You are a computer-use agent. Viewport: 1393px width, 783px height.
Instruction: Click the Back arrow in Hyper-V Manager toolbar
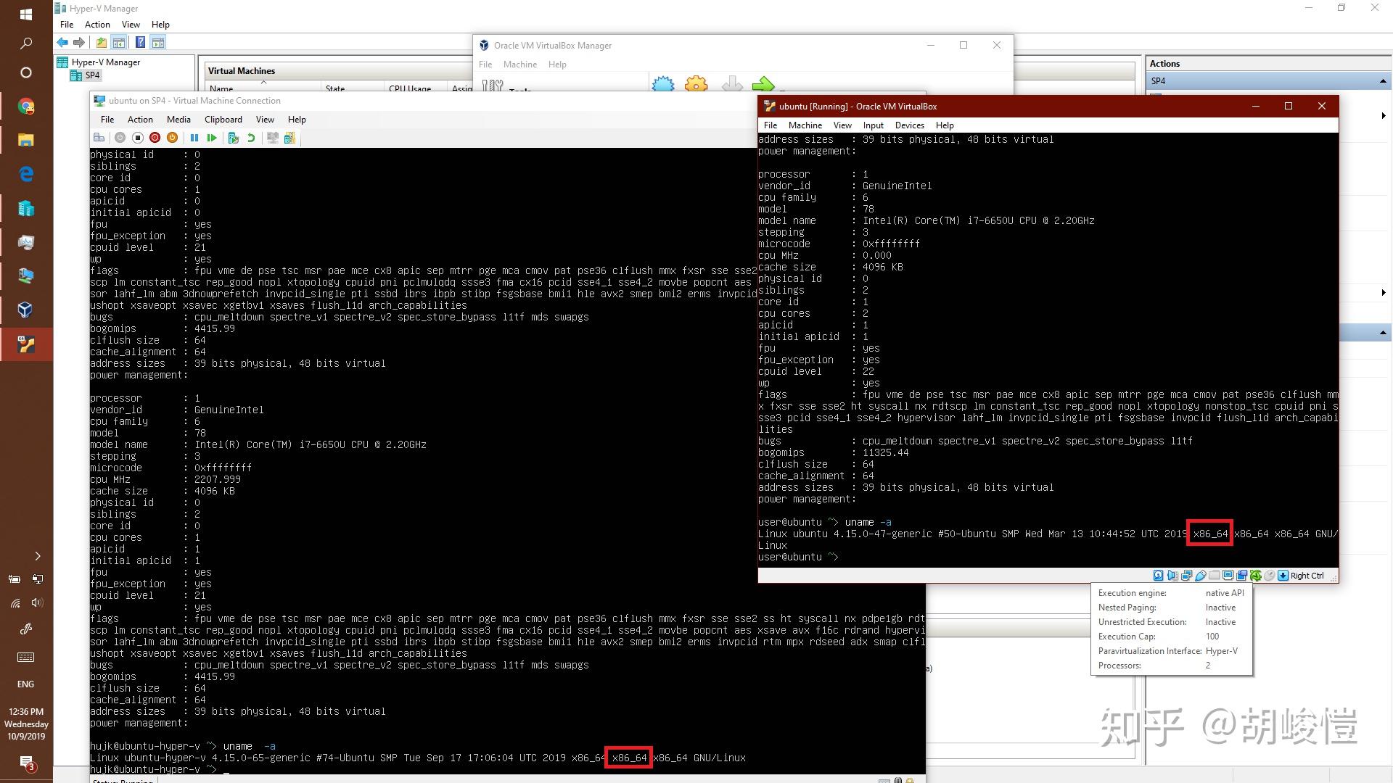(x=62, y=43)
